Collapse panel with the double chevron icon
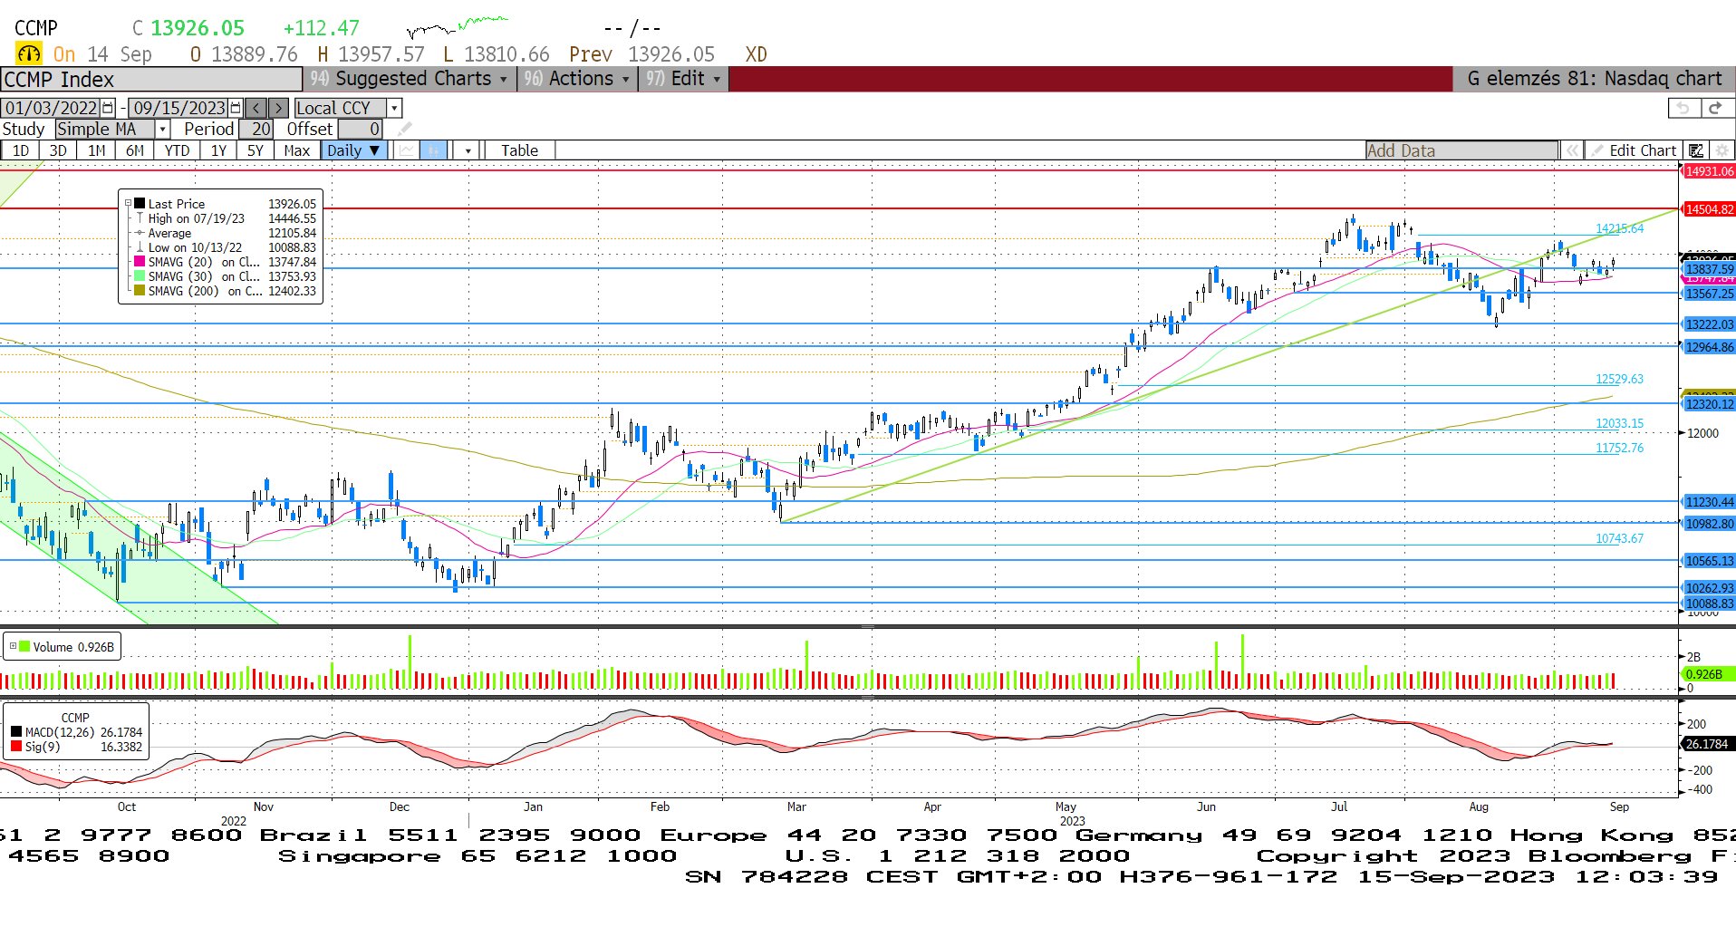Image resolution: width=1736 pixels, height=927 pixels. tap(1572, 150)
